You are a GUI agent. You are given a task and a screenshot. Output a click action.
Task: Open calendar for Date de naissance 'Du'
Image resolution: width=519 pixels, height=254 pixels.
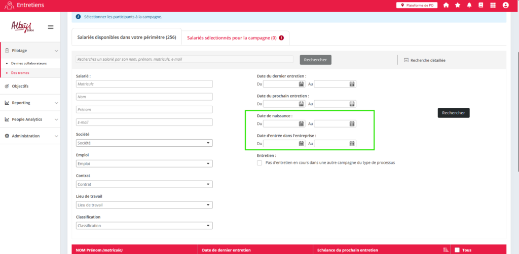[301, 123]
